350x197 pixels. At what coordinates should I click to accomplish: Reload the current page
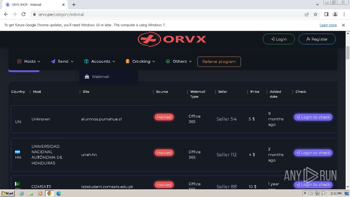[24, 14]
